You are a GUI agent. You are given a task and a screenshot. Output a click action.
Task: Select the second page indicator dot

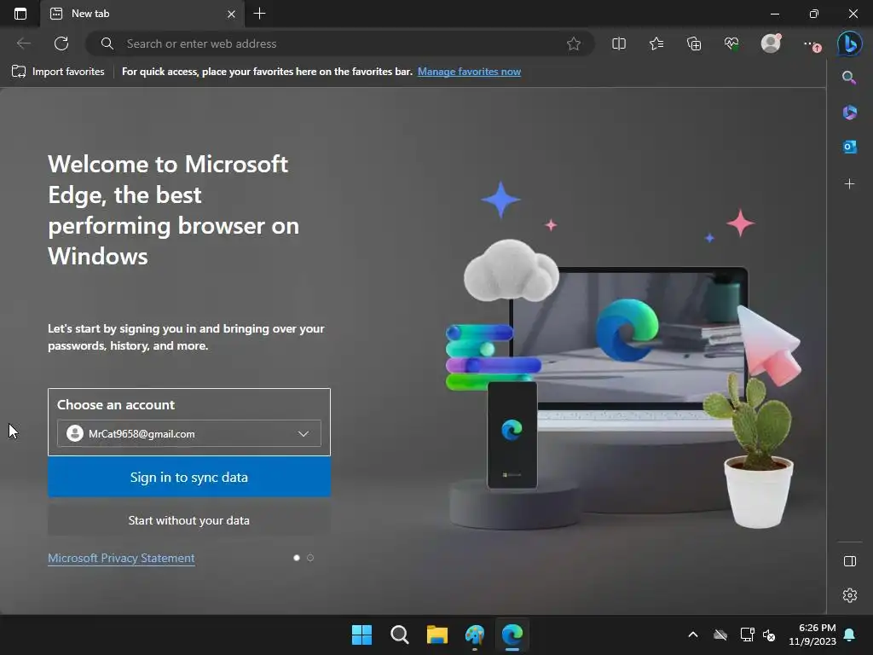tap(310, 558)
